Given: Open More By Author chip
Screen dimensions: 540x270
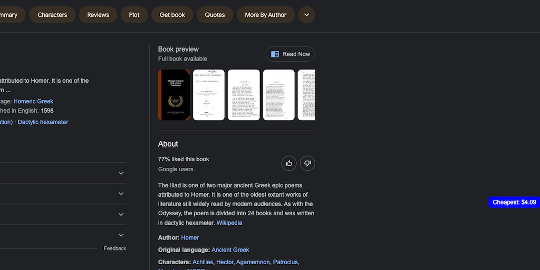Looking at the screenshot, I should [265, 15].
